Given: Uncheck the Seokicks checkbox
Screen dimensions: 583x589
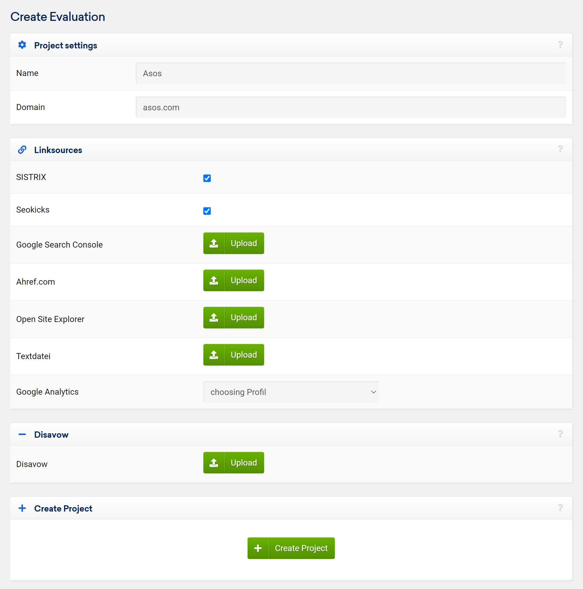Looking at the screenshot, I should 207,211.
